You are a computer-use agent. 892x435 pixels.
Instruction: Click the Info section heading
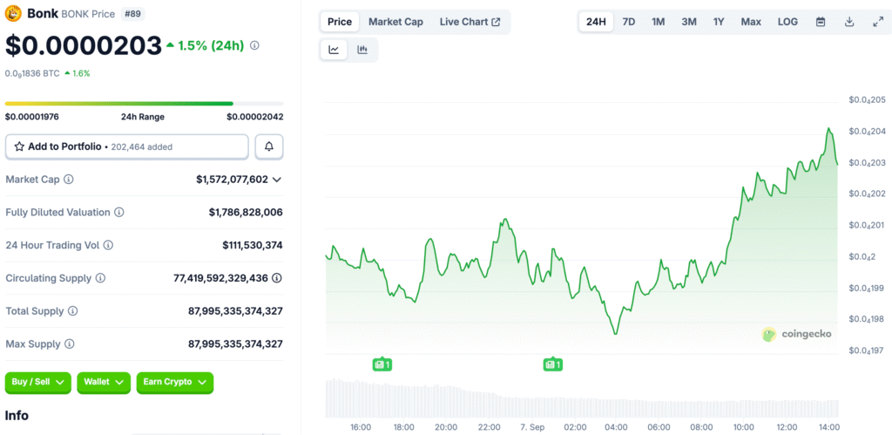click(17, 416)
